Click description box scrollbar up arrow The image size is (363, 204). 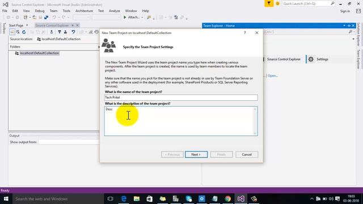point(255,109)
